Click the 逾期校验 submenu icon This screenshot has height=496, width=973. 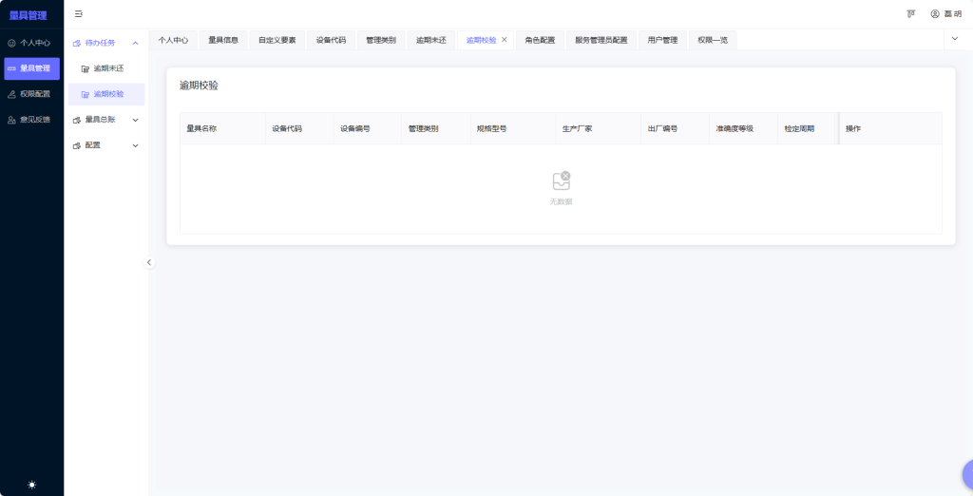(x=86, y=94)
